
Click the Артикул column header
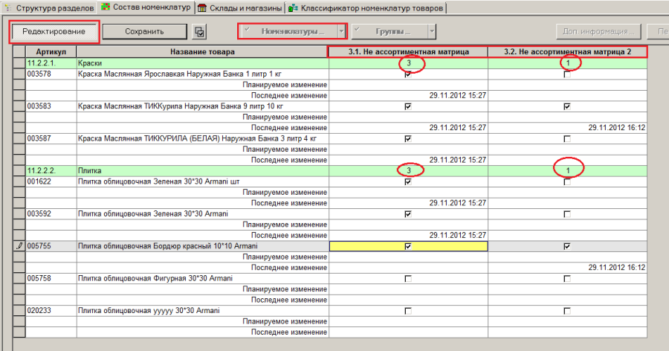(51, 52)
